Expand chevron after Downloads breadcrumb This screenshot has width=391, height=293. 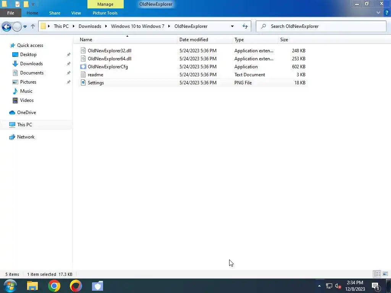(x=106, y=26)
